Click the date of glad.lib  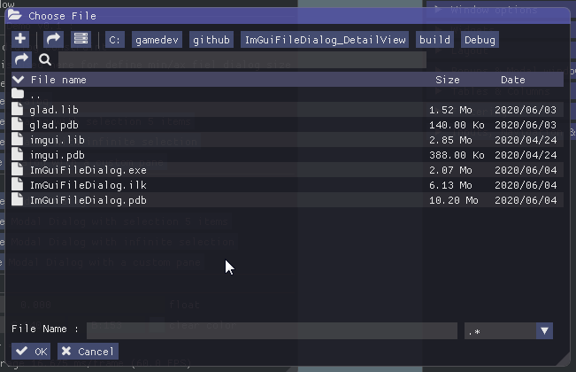(x=526, y=110)
